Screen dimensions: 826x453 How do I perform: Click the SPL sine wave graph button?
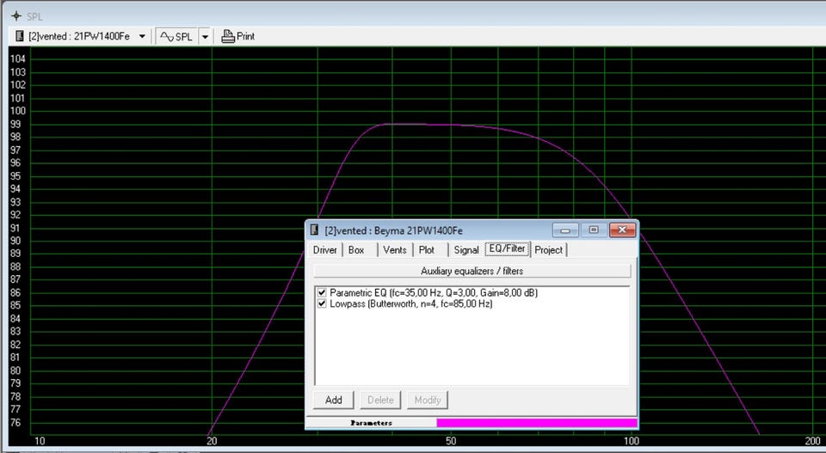(x=176, y=36)
